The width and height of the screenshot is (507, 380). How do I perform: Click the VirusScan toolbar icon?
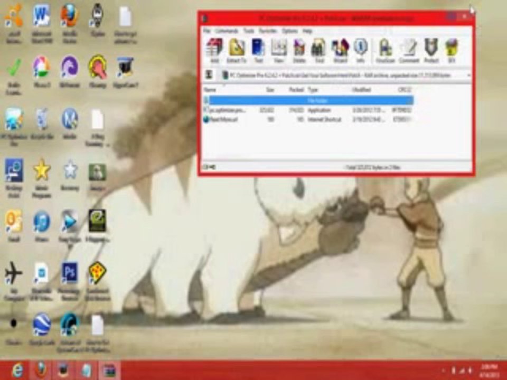385,51
